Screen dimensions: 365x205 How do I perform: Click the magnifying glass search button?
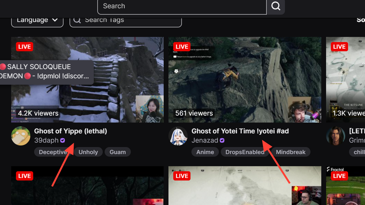point(276,6)
